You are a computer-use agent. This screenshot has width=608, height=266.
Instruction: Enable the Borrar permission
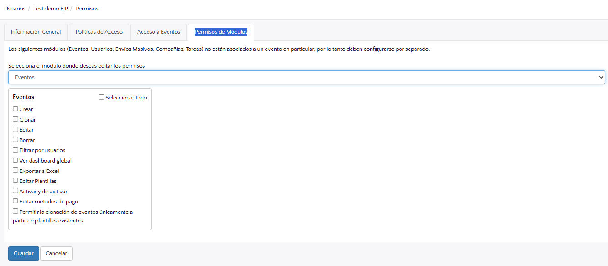[x=15, y=140]
